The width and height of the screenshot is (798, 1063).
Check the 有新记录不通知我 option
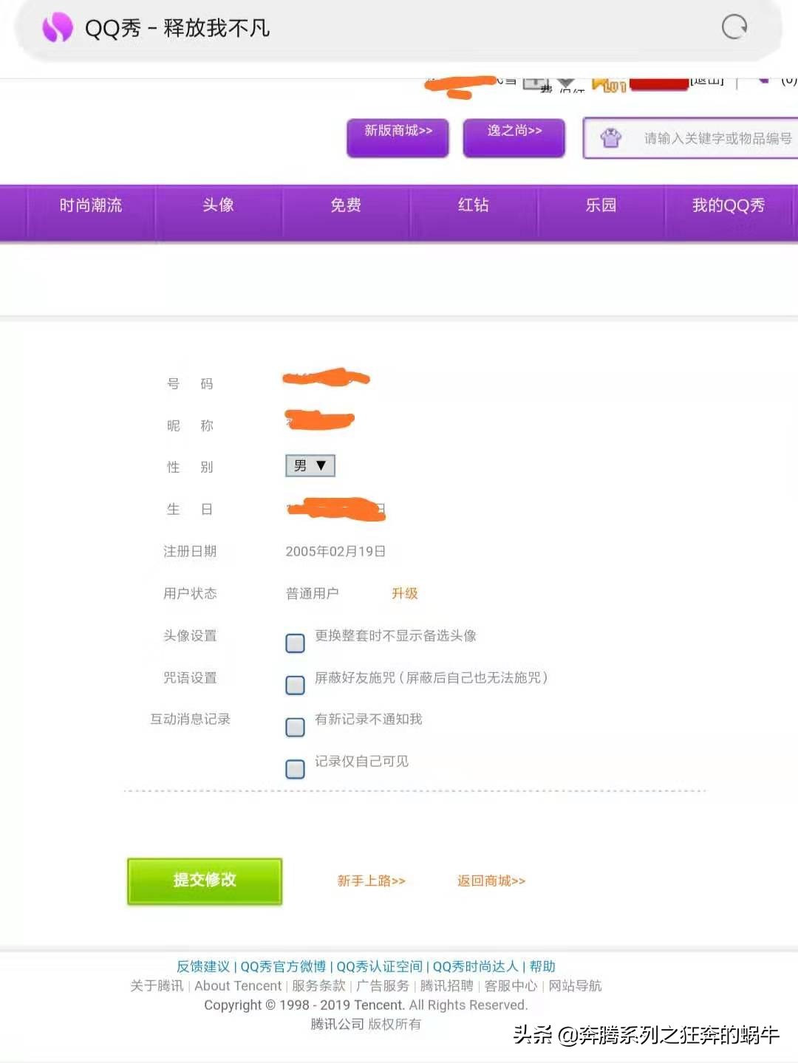tap(295, 728)
